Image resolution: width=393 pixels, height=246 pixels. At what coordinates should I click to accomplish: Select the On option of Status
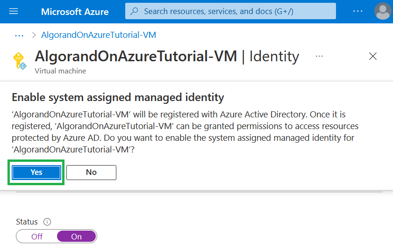click(76, 237)
